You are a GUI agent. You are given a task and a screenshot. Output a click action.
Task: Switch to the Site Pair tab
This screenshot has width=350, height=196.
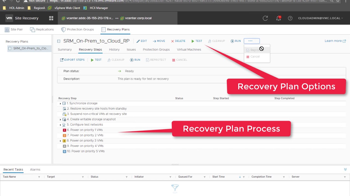[x=14, y=29]
